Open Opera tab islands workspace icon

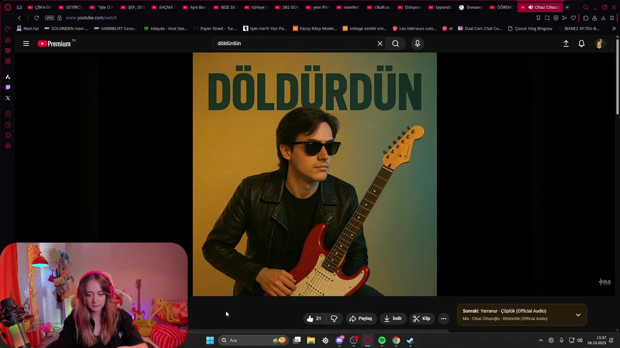(19, 7)
